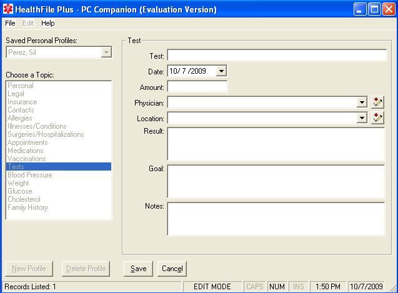
Task: Select Illnesses/Conditions topic
Action: point(58,126)
